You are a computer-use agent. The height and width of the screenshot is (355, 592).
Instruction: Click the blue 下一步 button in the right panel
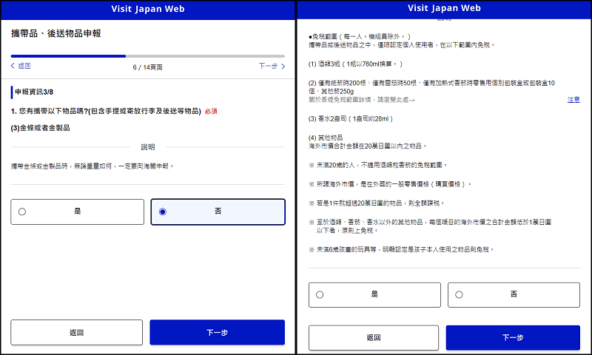pyautogui.click(x=513, y=338)
